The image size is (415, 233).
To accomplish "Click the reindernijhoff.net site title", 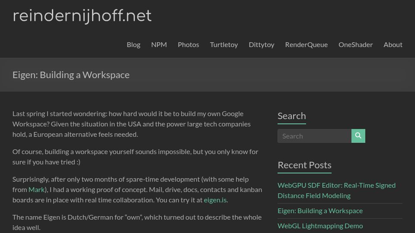I will (x=82, y=16).
